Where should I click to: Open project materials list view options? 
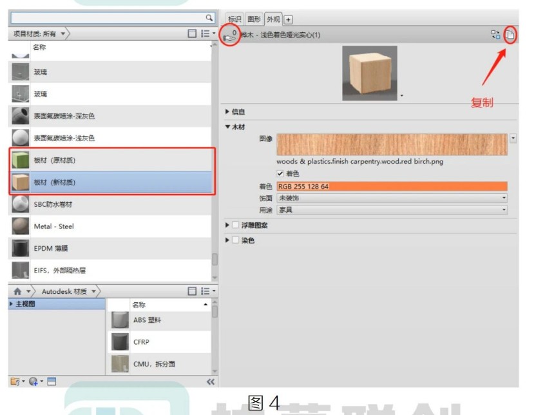click(x=208, y=33)
